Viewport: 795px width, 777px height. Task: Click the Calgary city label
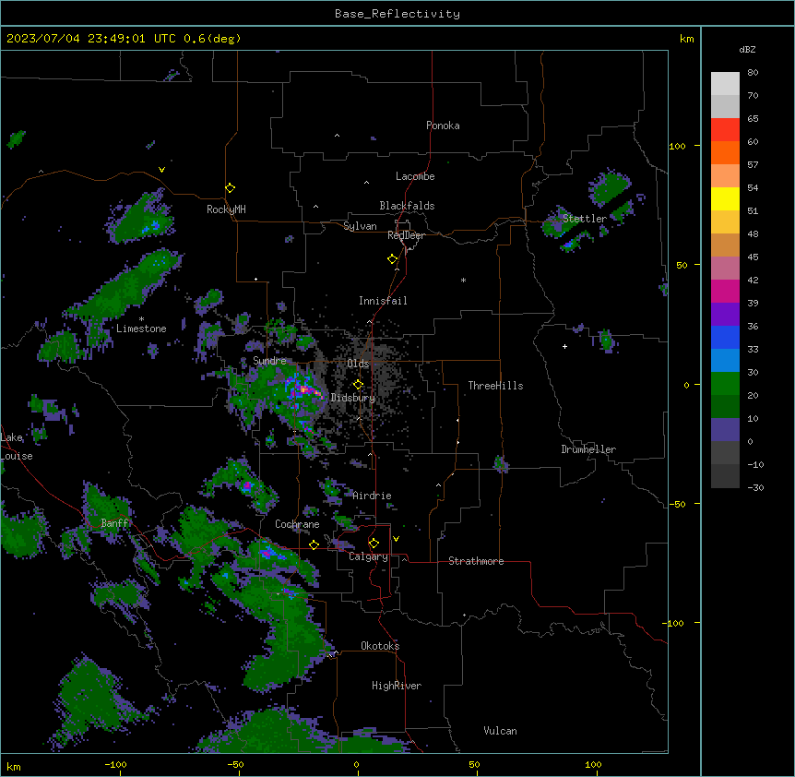tap(368, 556)
